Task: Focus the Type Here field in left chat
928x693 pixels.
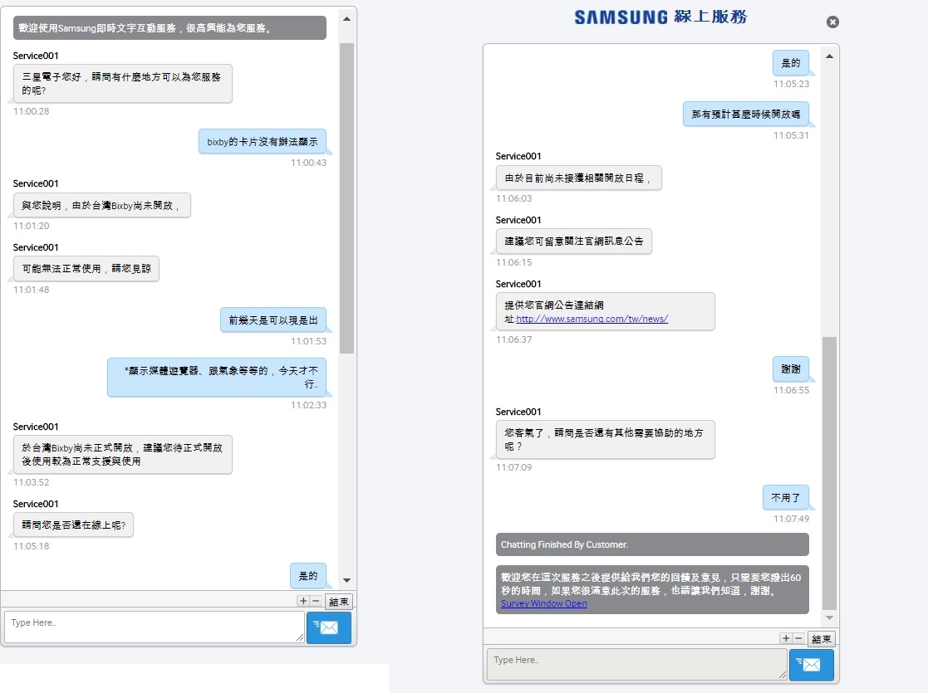Action: pos(155,627)
